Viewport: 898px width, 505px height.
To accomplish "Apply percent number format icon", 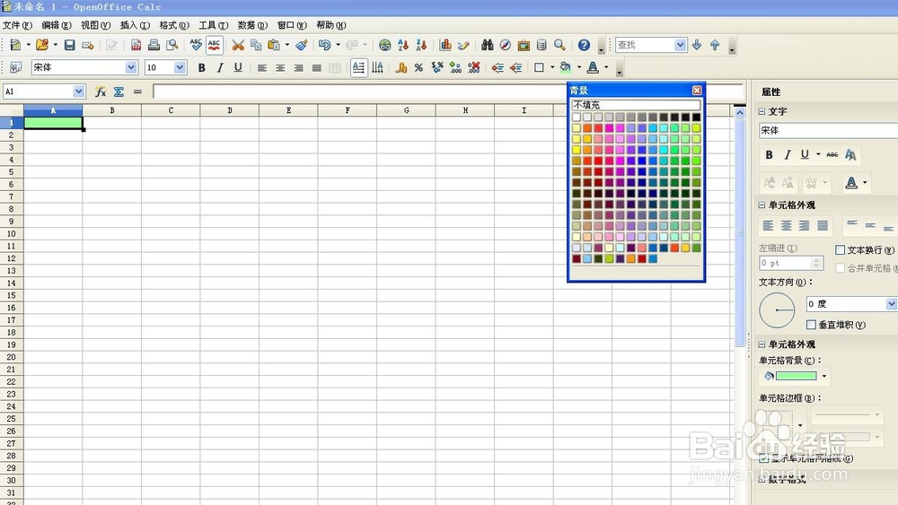I will coord(418,67).
